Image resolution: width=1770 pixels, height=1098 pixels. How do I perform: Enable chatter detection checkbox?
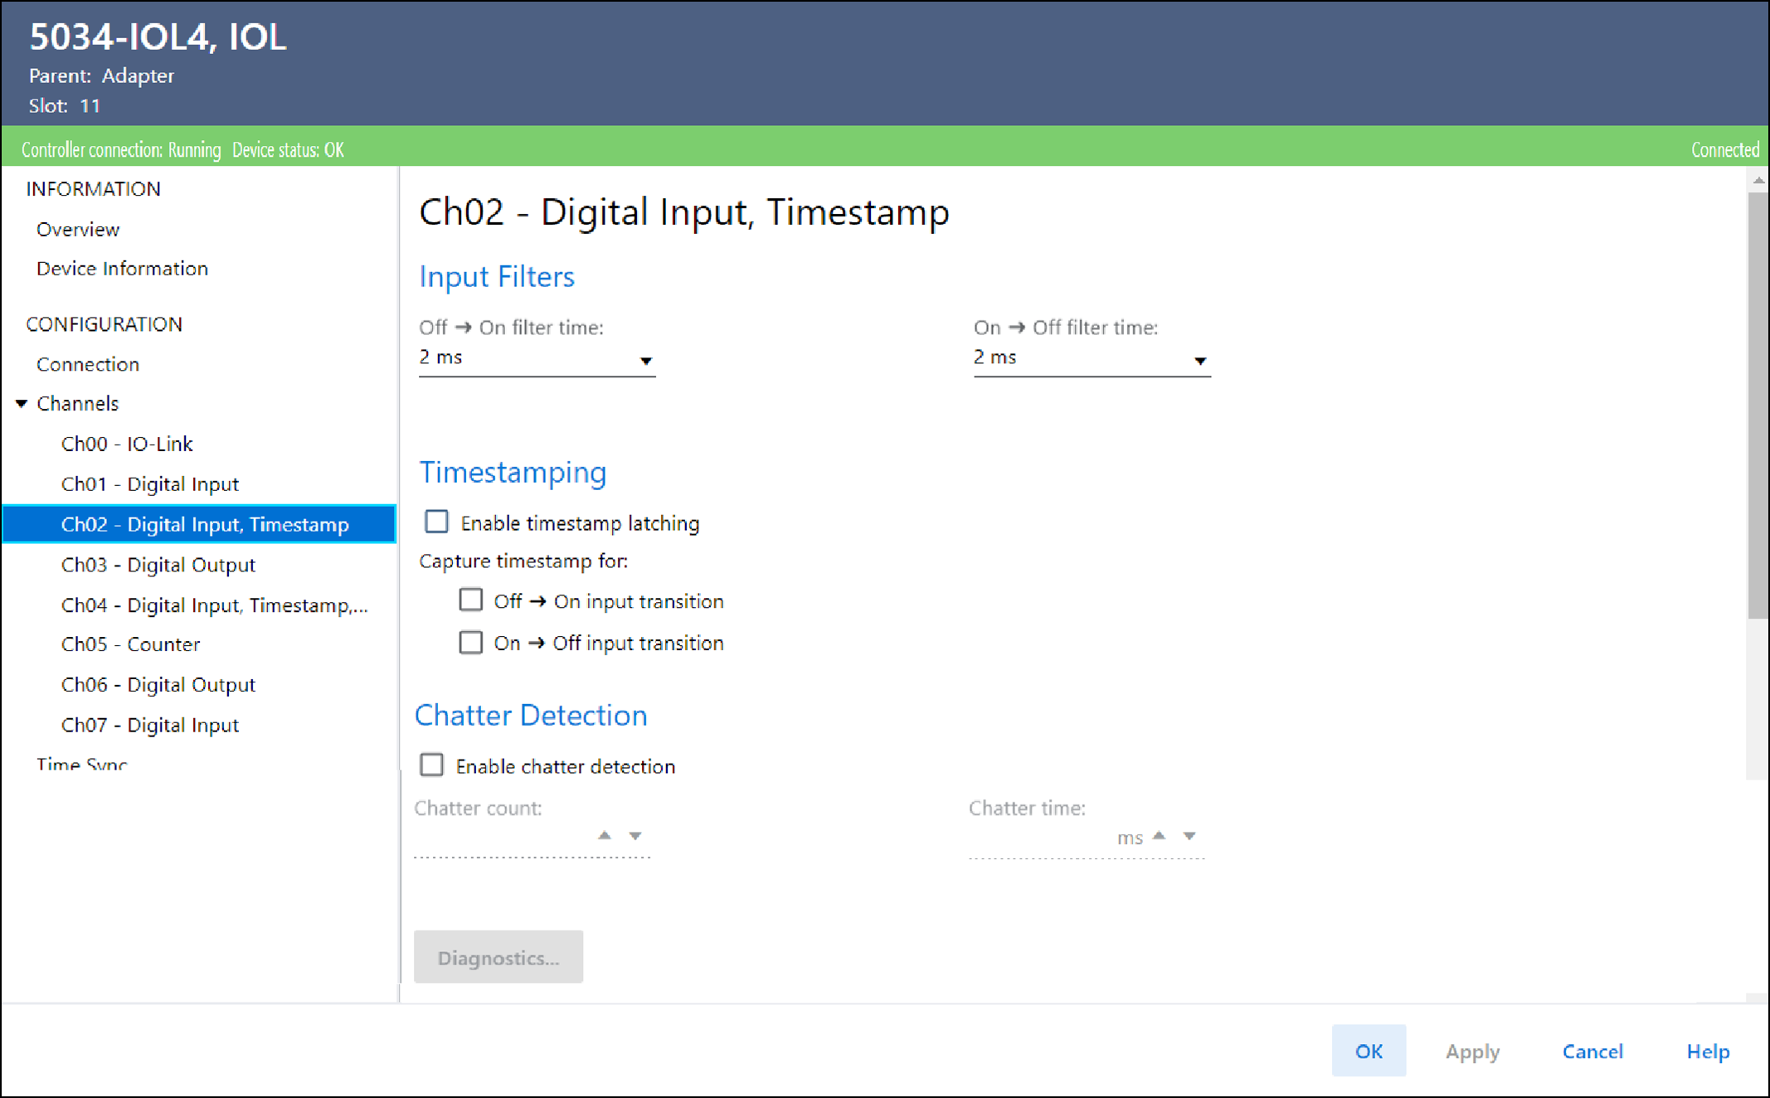431,765
